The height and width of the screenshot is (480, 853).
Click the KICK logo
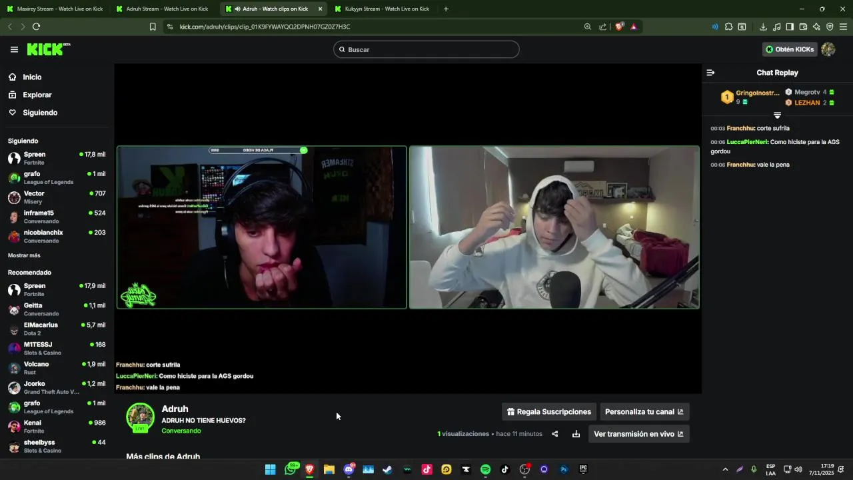point(48,49)
